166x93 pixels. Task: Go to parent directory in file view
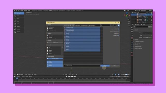69,25
